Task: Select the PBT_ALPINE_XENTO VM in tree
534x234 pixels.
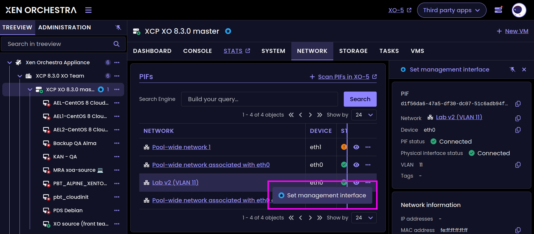Action: 80,183
